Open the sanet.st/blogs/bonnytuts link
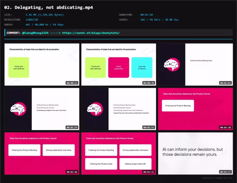Screen dimensions: 237x183 [91, 33]
